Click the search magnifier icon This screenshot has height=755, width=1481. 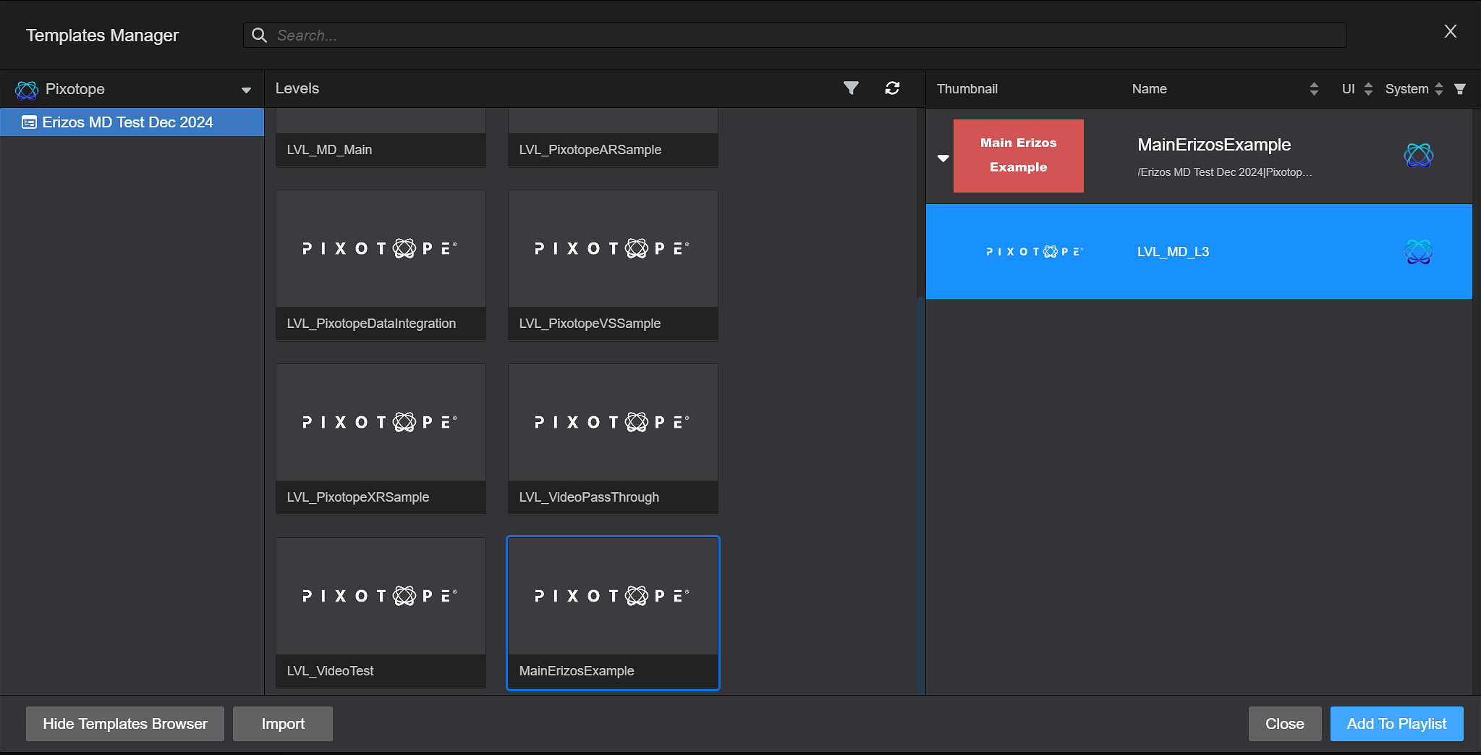point(259,35)
